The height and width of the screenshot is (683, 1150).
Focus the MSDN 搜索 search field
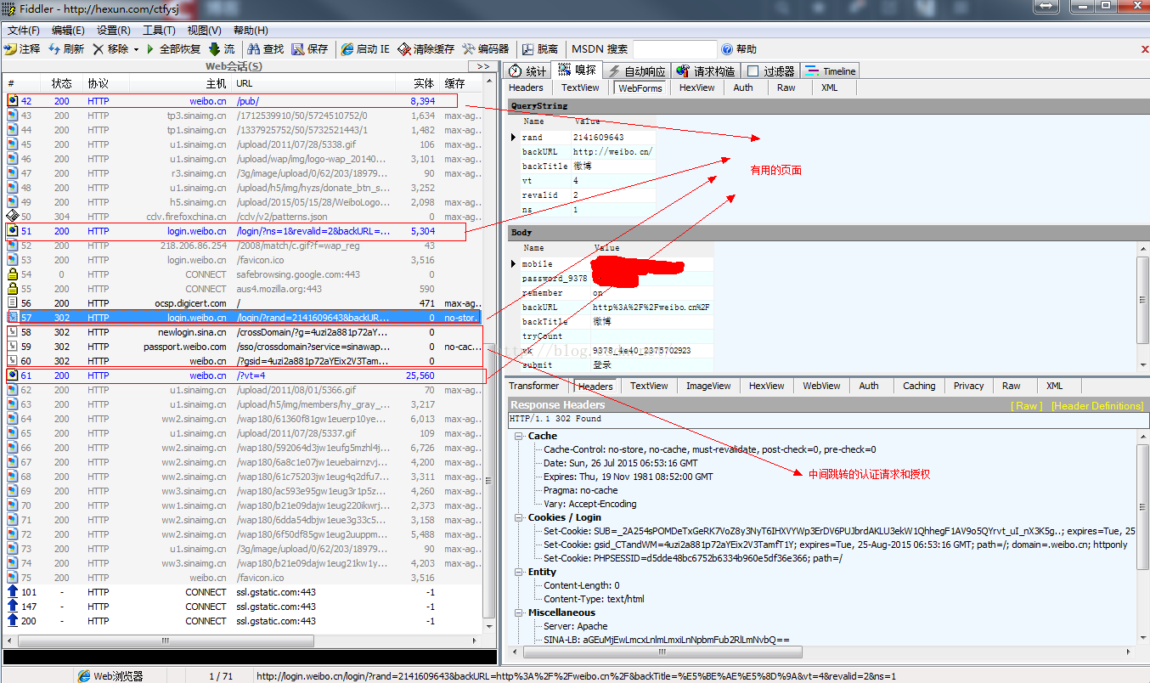pyautogui.click(x=675, y=49)
